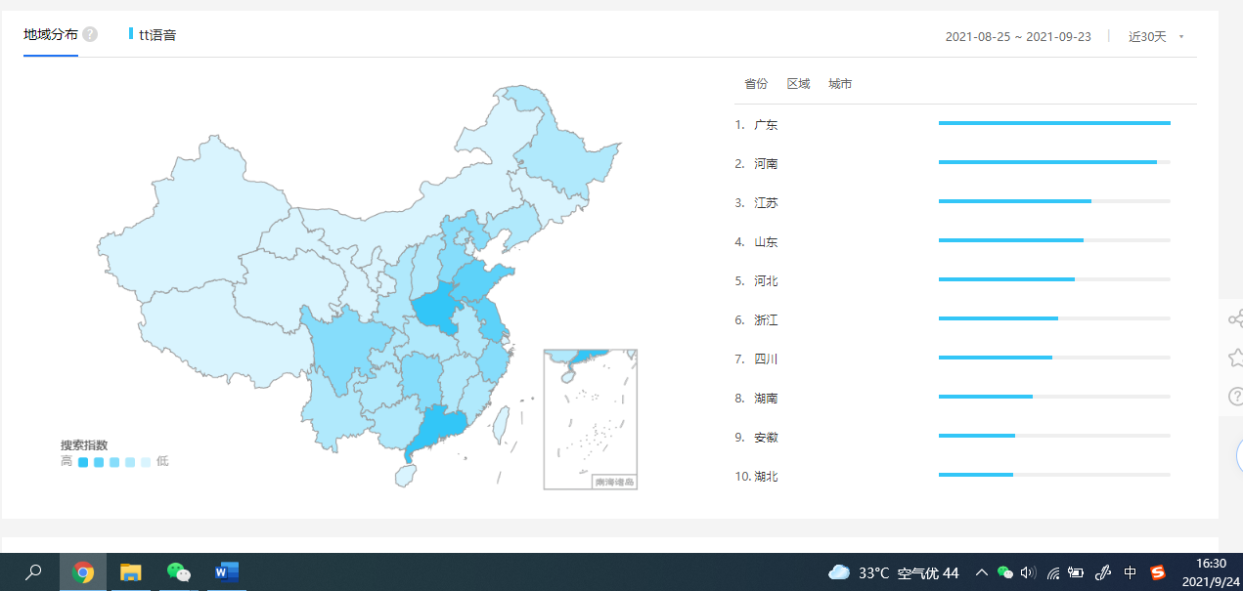Click the 安徽 ranking row label
Viewport: 1243px width, 591px height.
[x=766, y=438]
